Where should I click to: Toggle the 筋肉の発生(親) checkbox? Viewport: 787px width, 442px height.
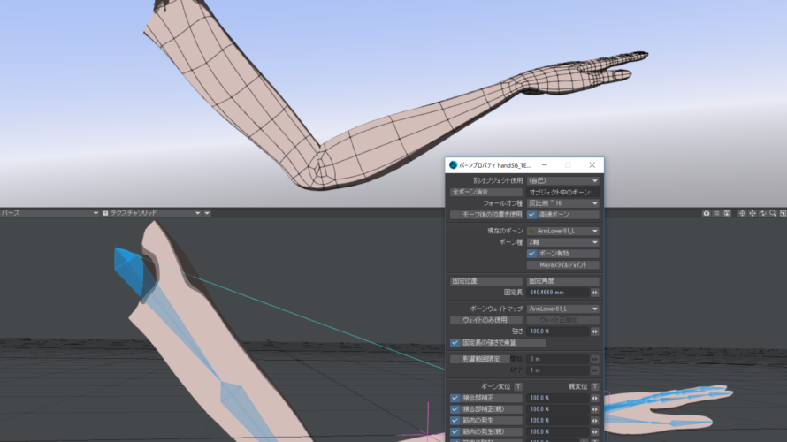click(455, 431)
